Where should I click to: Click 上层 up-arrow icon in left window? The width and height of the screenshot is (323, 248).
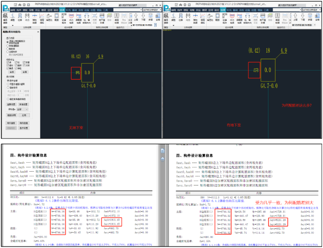pos(136,17)
